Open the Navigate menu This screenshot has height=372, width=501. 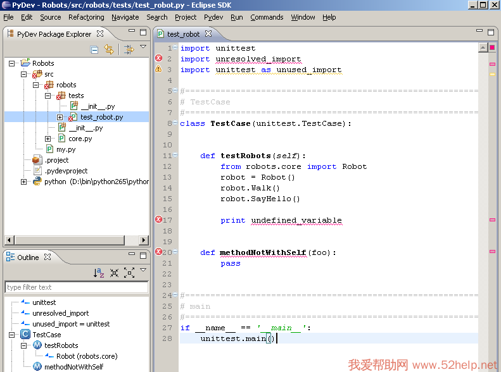[125, 17]
